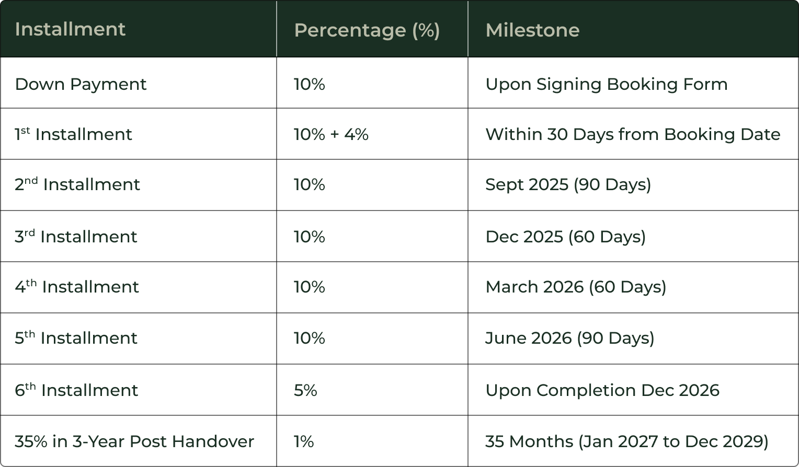Image resolution: width=799 pixels, height=467 pixels.
Task: Select the Sept 2025 (90 Days) milestone
Action: point(568,184)
